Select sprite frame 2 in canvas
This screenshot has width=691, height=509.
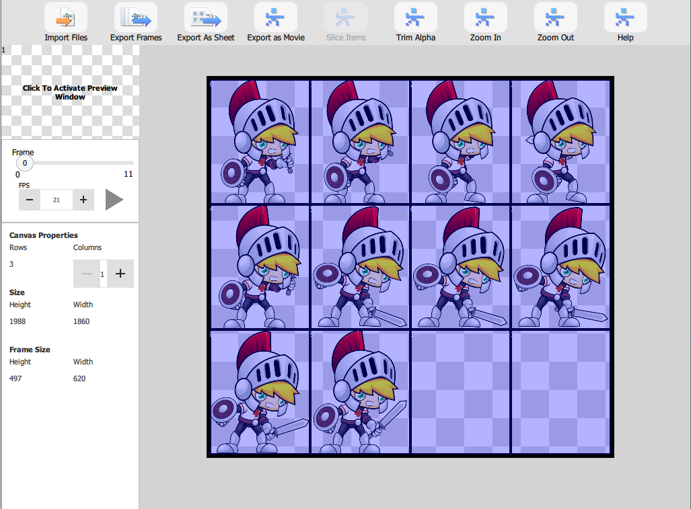pos(460,142)
